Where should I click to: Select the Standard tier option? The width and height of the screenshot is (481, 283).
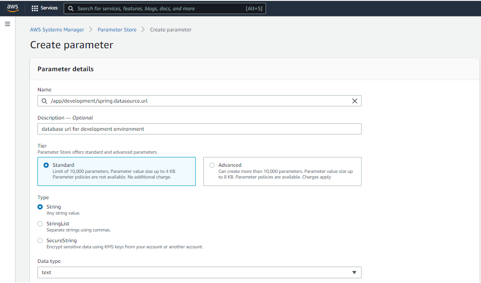[x=45, y=165]
